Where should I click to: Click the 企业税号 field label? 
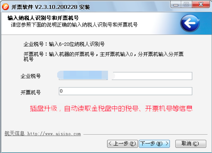[x=31, y=76]
